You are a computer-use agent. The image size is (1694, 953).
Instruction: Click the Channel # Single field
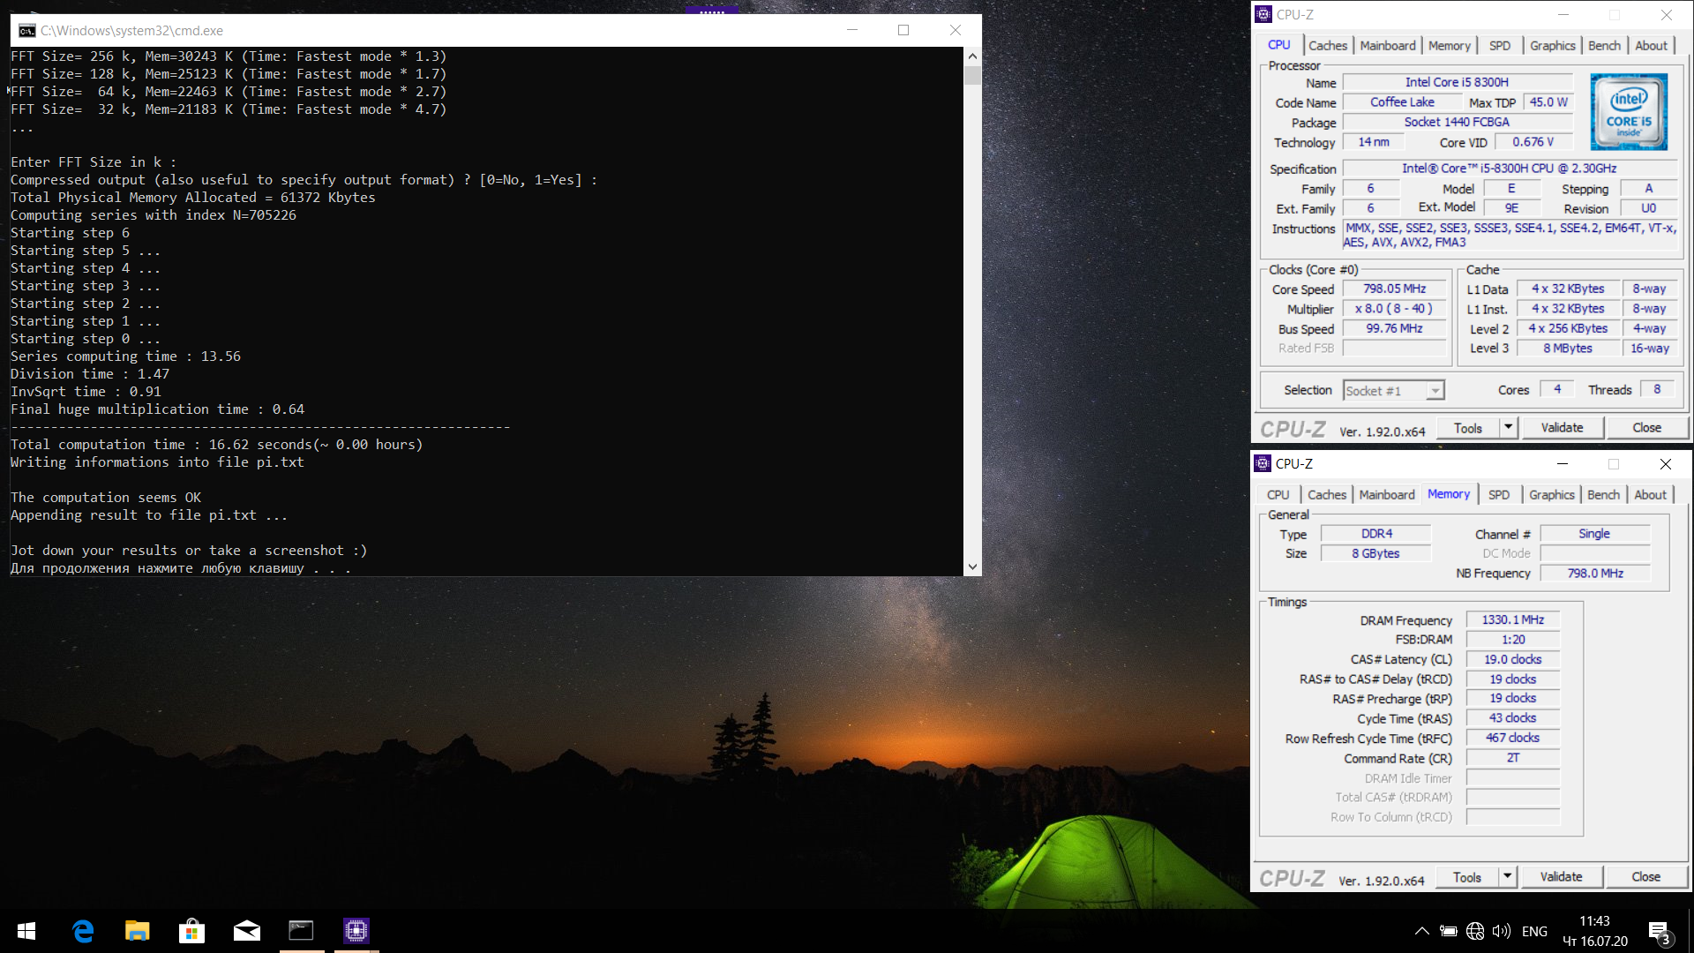[x=1593, y=534]
